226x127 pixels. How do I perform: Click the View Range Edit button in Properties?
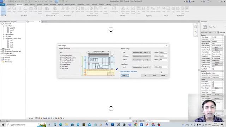pyautogui.click(x=217, y=88)
